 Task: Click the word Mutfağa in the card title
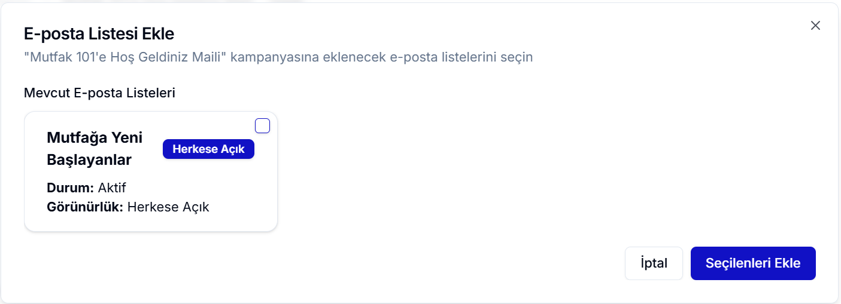point(76,138)
